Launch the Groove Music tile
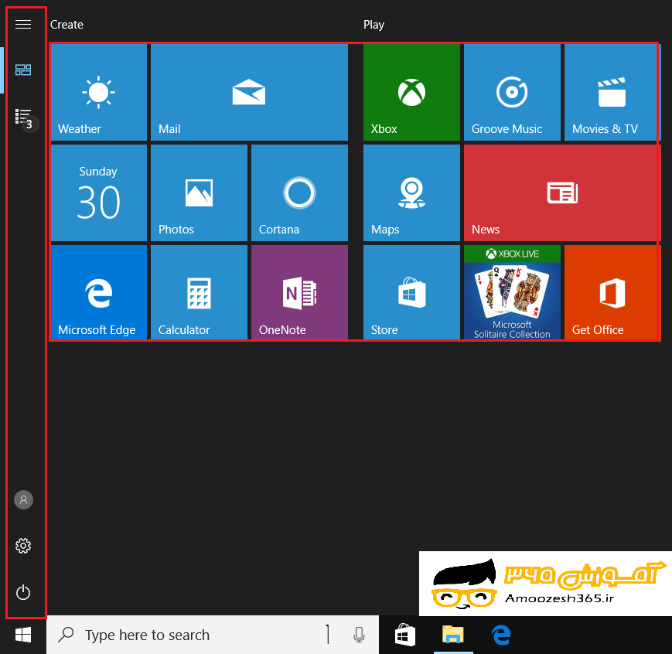The height and width of the screenshot is (654, 672). point(512,92)
